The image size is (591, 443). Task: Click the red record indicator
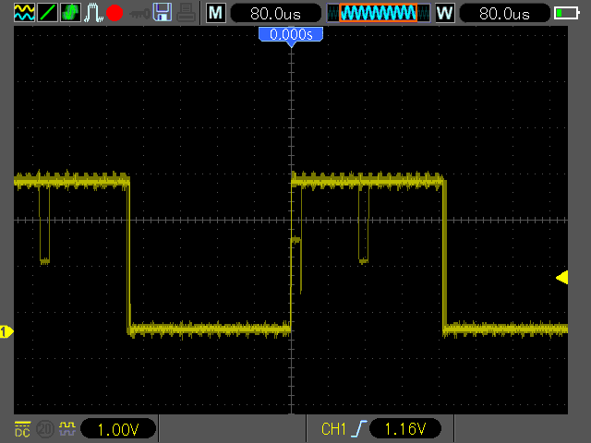point(115,13)
